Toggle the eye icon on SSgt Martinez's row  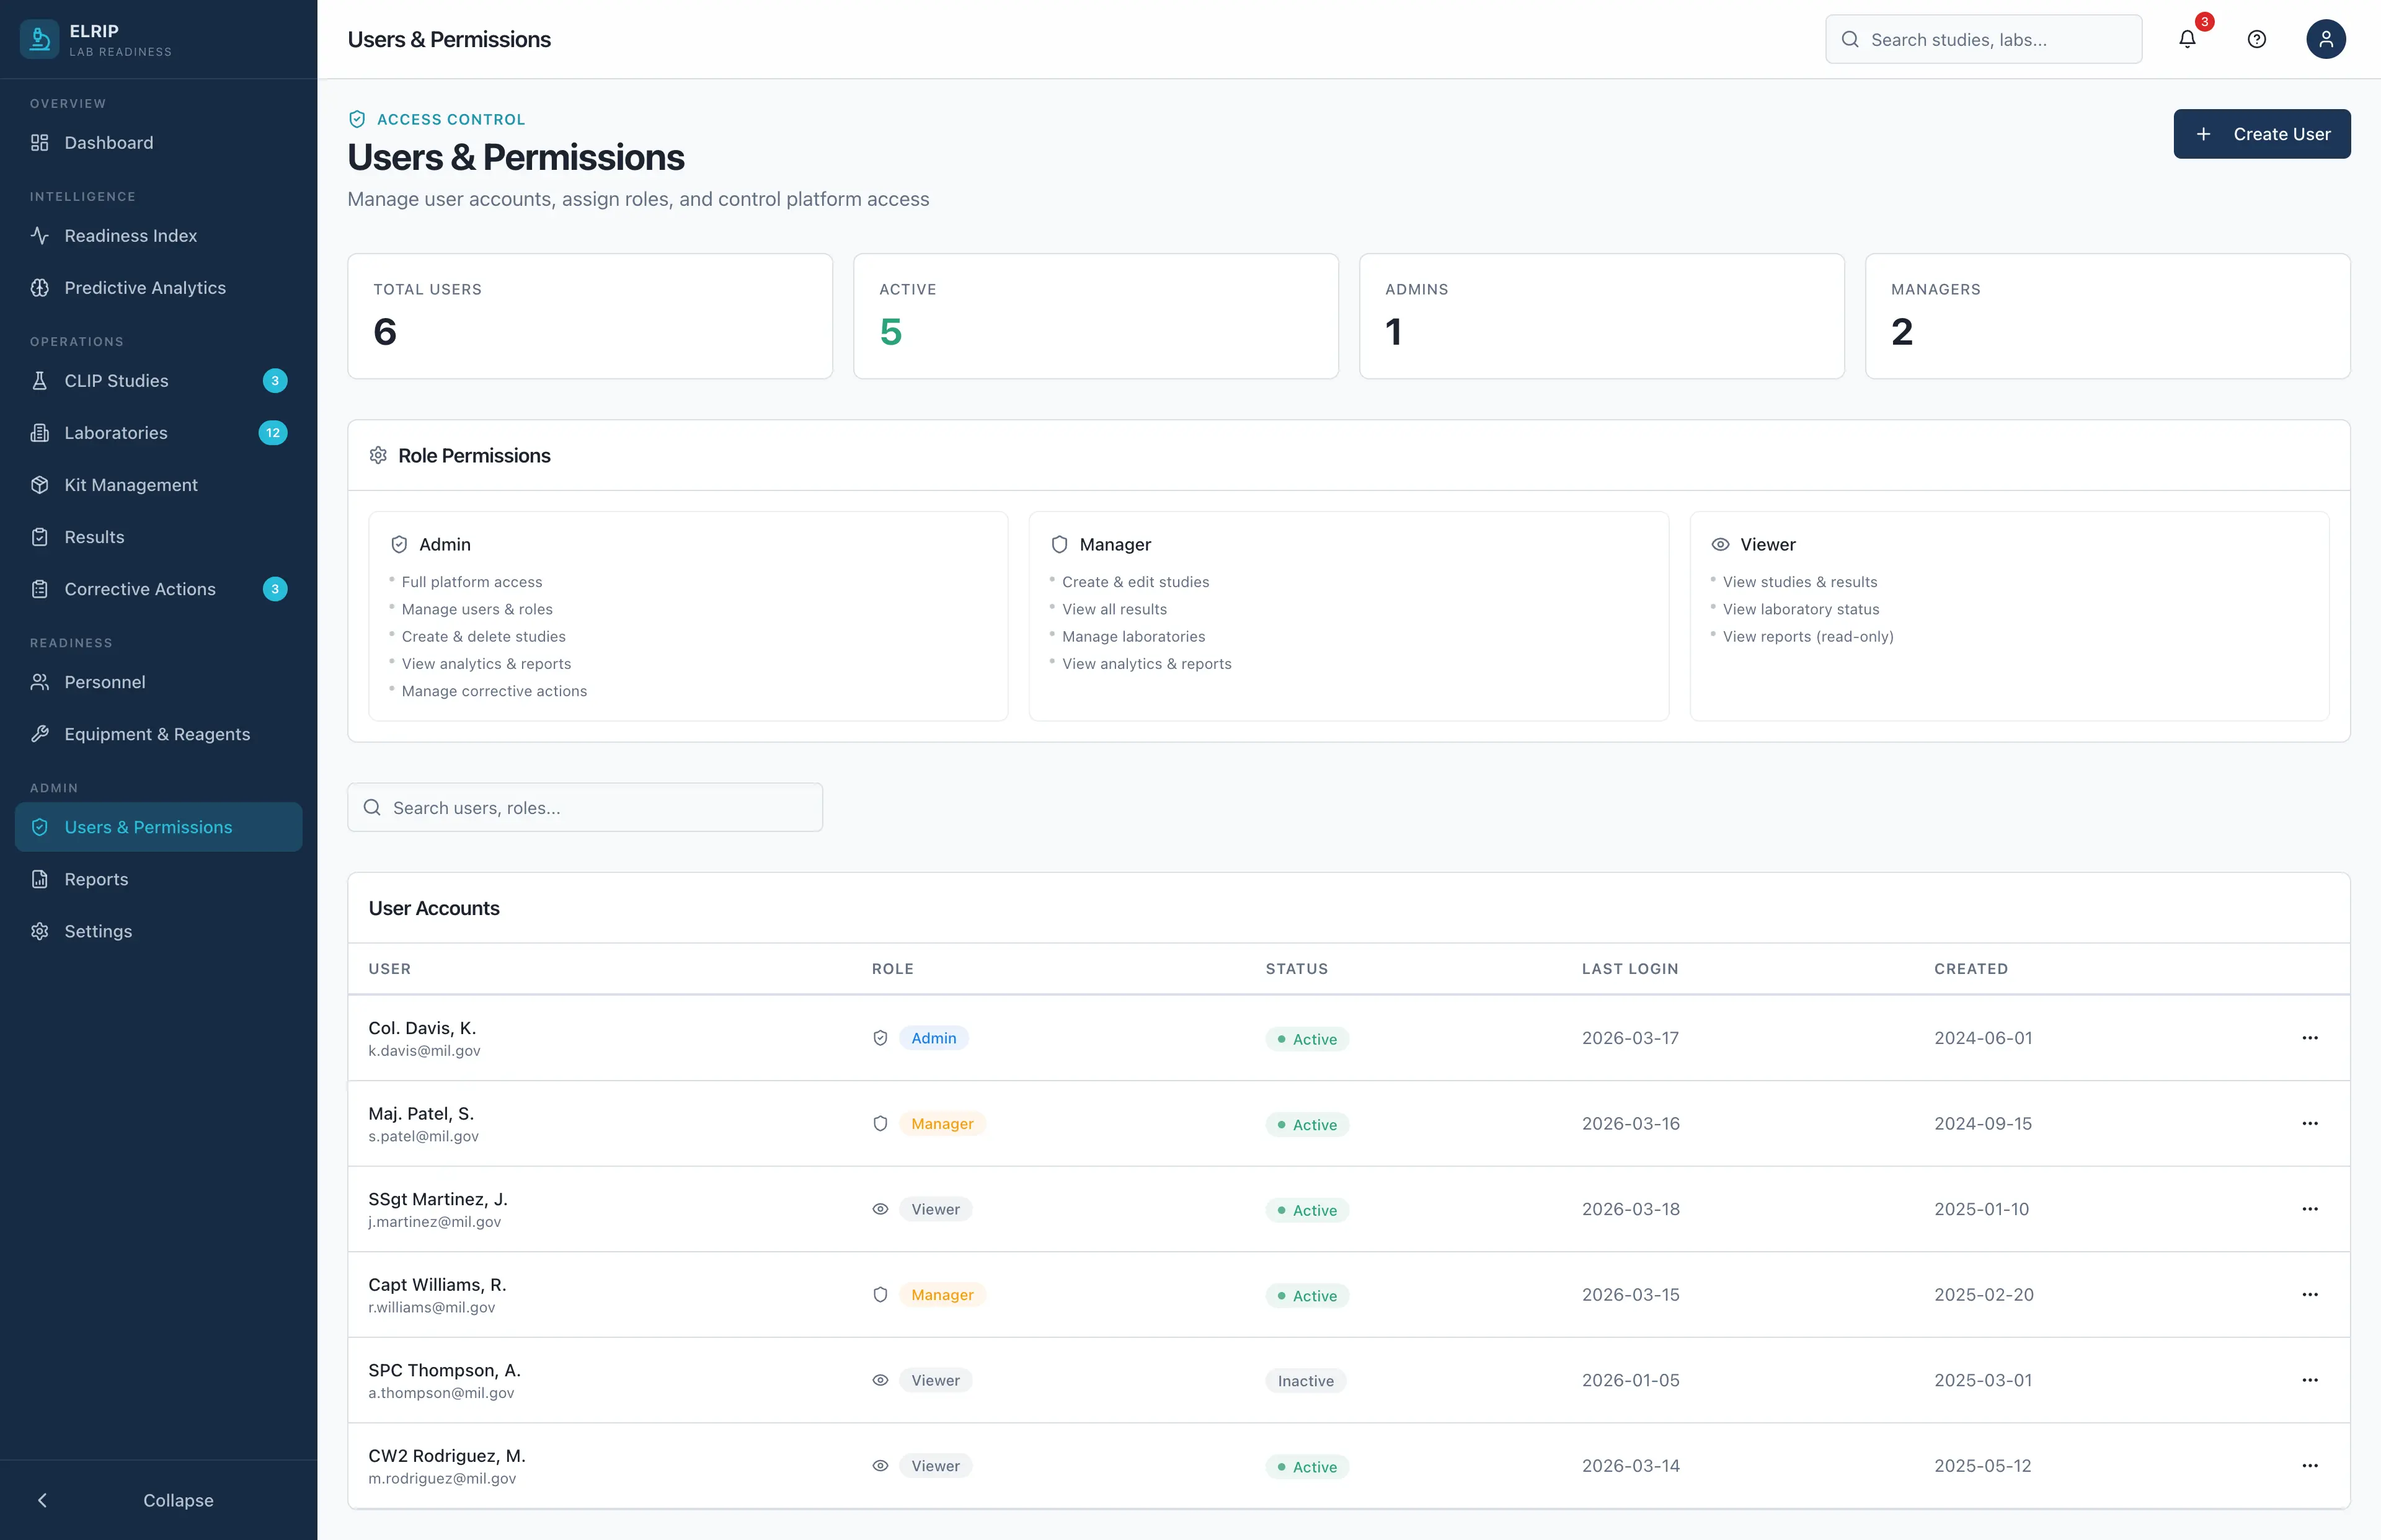coord(881,1209)
